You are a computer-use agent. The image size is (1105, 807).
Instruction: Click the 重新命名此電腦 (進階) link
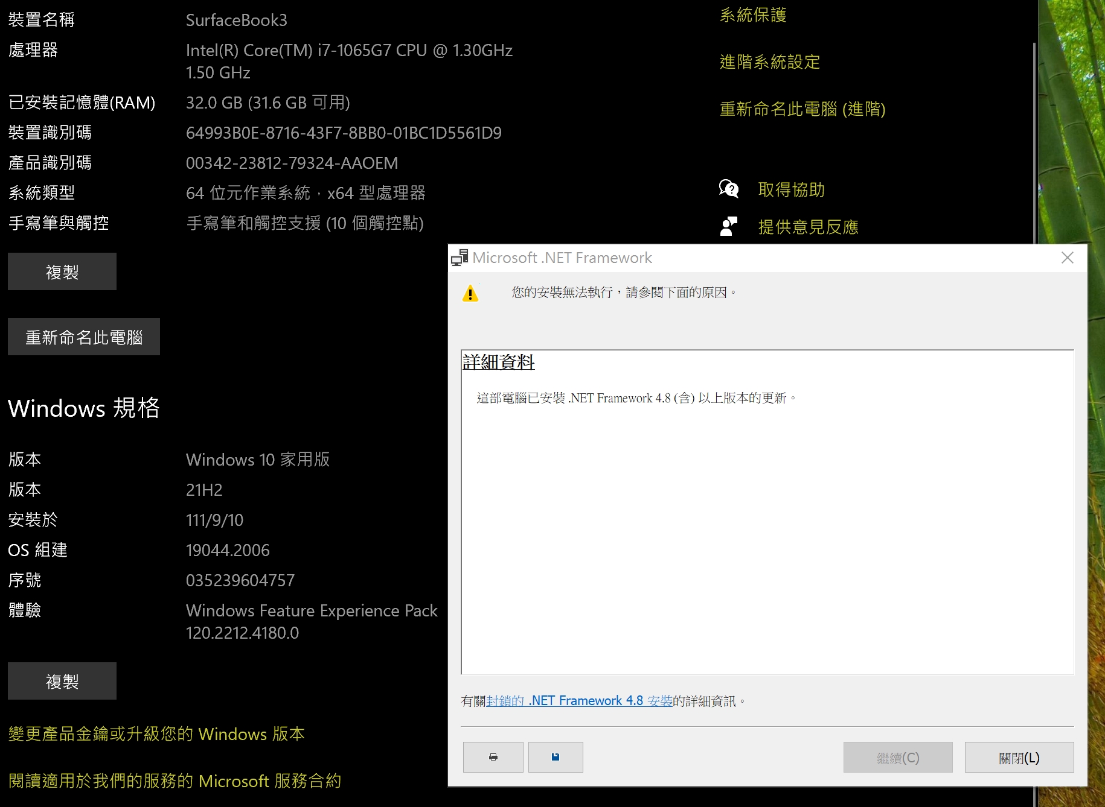click(x=802, y=109)
